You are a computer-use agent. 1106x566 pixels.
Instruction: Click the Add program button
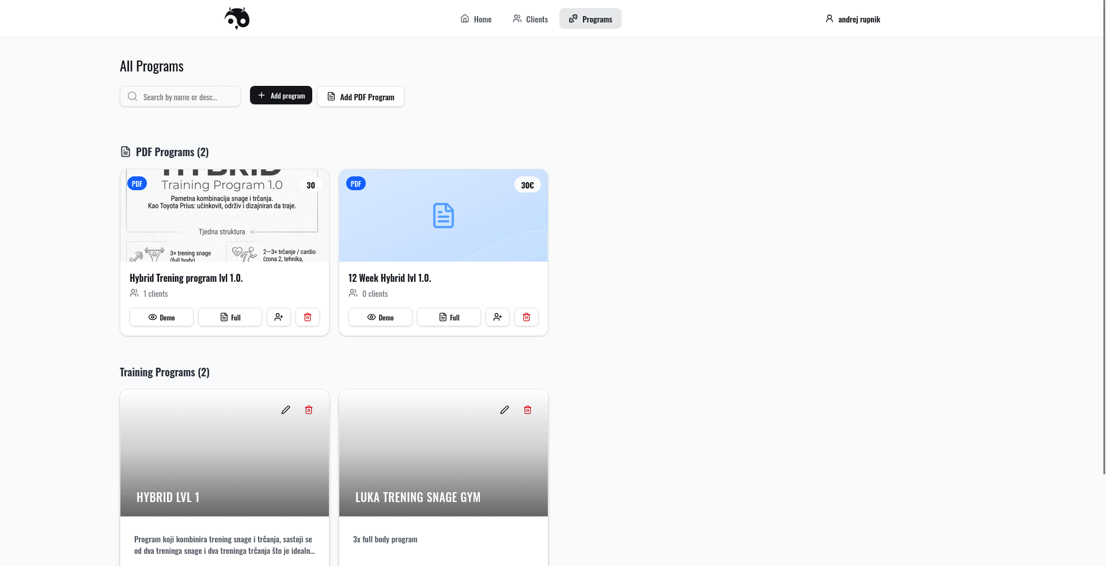281,95
